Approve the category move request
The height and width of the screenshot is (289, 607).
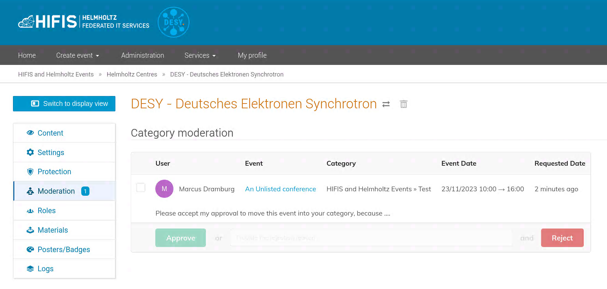pos(181,238)
